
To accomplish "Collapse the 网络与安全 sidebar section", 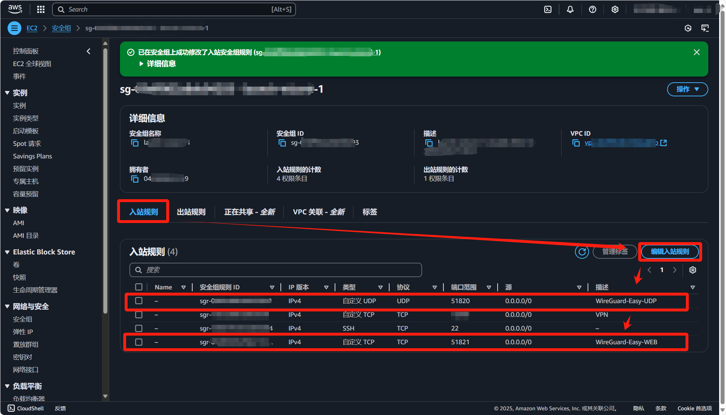I will tap(7, 306).
